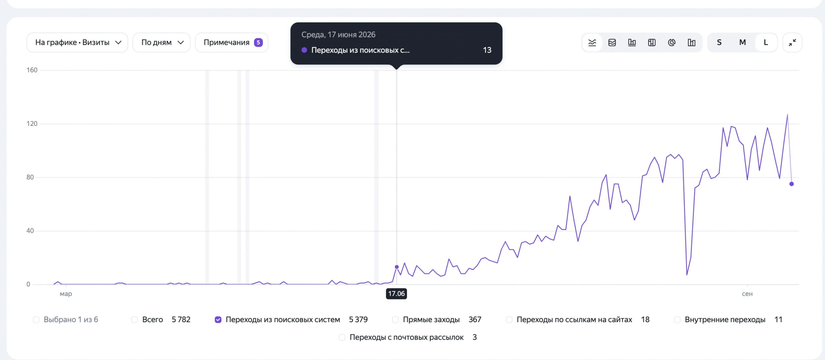Viewport: 825px width, 360px height.
Task: Click tooltip date 'Среда, 17 июня 2026'
Action: point(338,35)
